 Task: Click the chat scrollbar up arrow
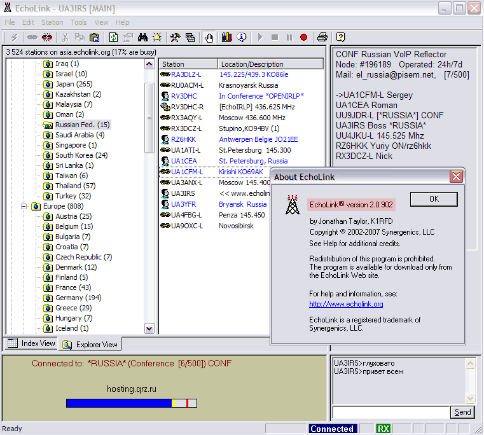[470, 364]
